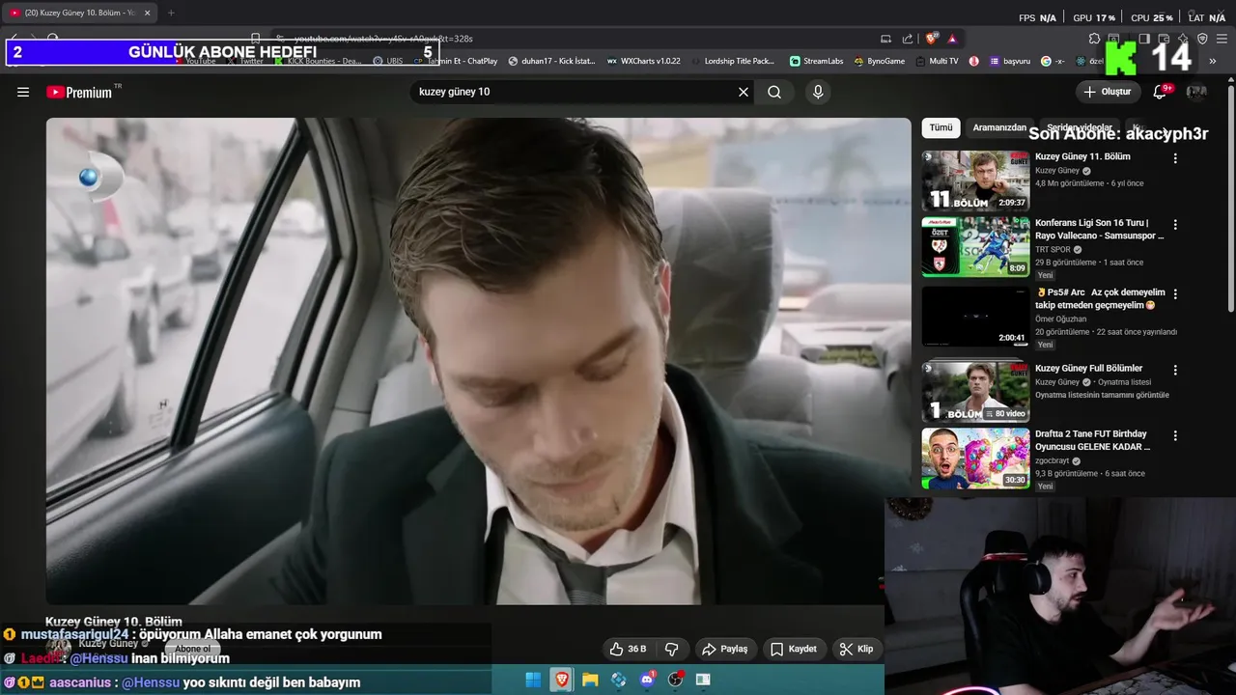Open the Windows Start menu
The image size is (1236, 695).
coord(533,680)
